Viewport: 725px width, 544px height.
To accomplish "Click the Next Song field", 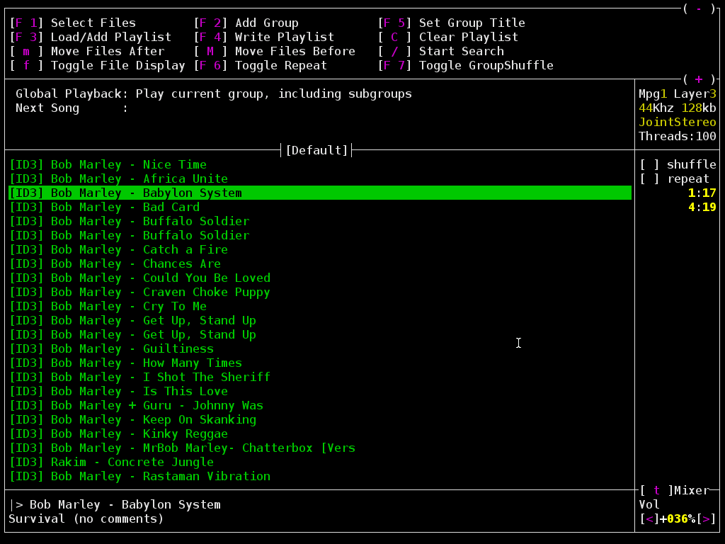I will point(72,108).
